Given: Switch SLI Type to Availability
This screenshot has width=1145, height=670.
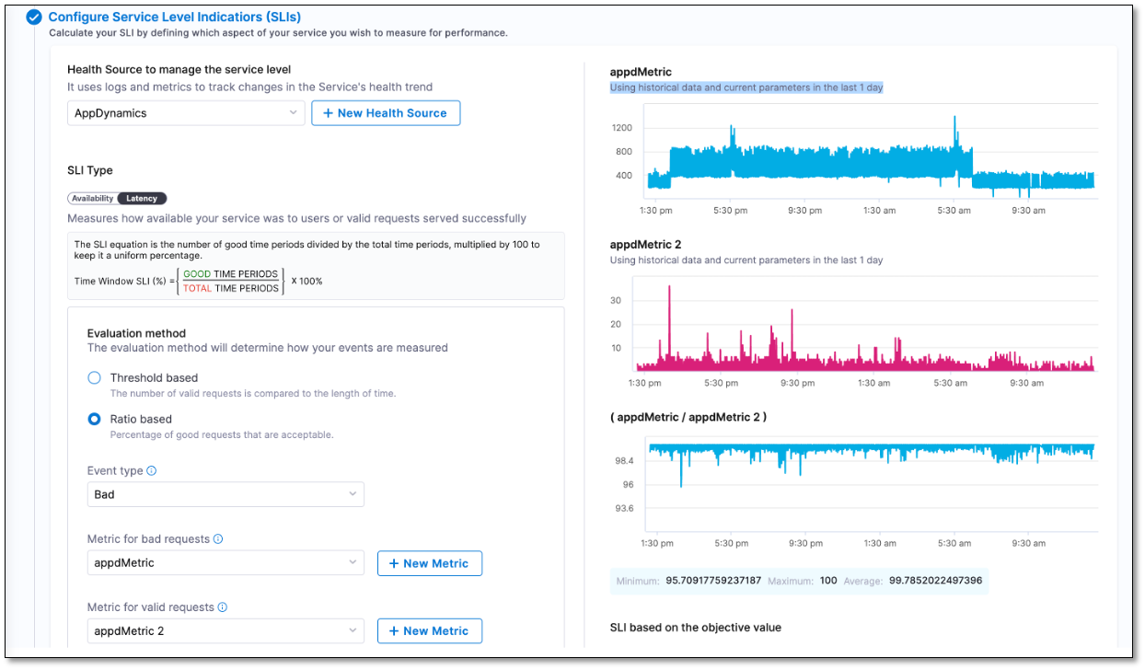Looking at the screenshot, I should coord(90,198).
